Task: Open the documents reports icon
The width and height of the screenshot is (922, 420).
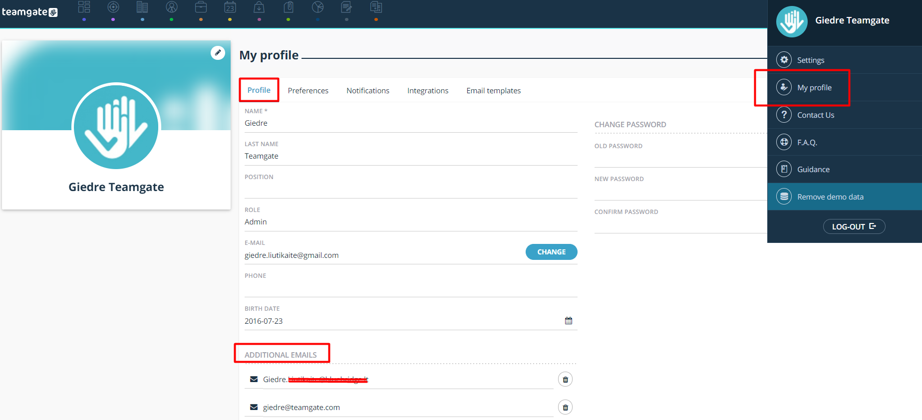Action: (x=376, y=7)
